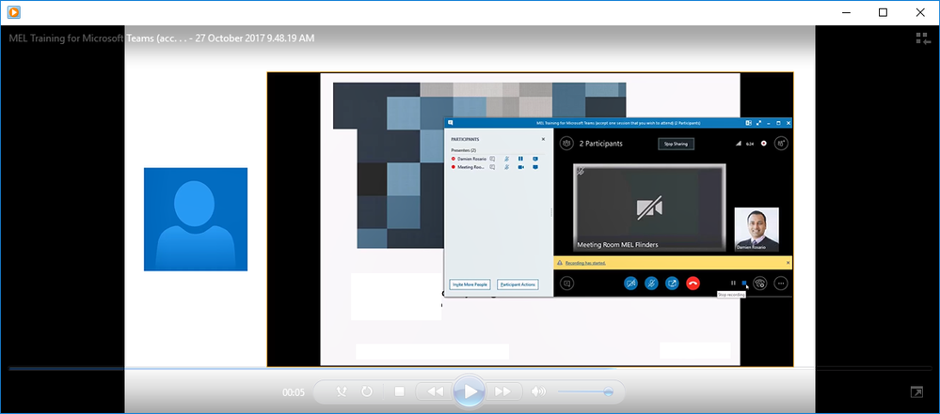Click the 2 Participants label
Image resolution: width=940 pixels, height=414 pixels.
click(600, 144)
